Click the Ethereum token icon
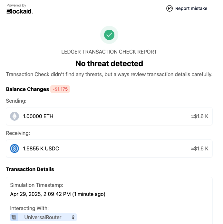The width and height of the screenshot is (223, 224). pyautogui.click(x=15, y=116)
